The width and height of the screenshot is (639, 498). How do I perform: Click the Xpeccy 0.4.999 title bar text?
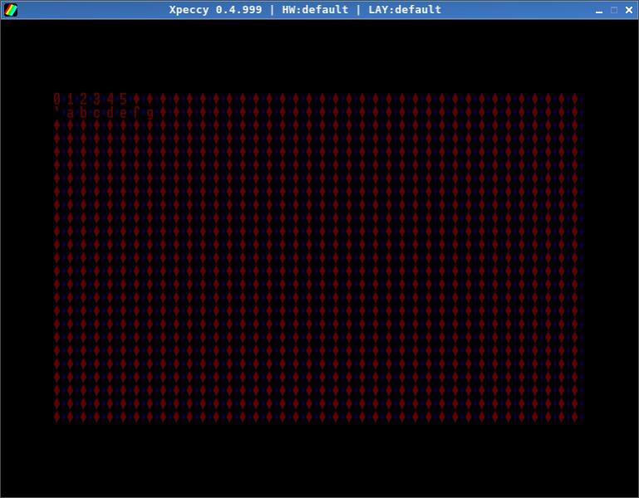click(x=305, y=10)
